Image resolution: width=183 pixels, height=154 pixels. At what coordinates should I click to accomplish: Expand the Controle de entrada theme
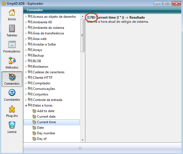26,100
